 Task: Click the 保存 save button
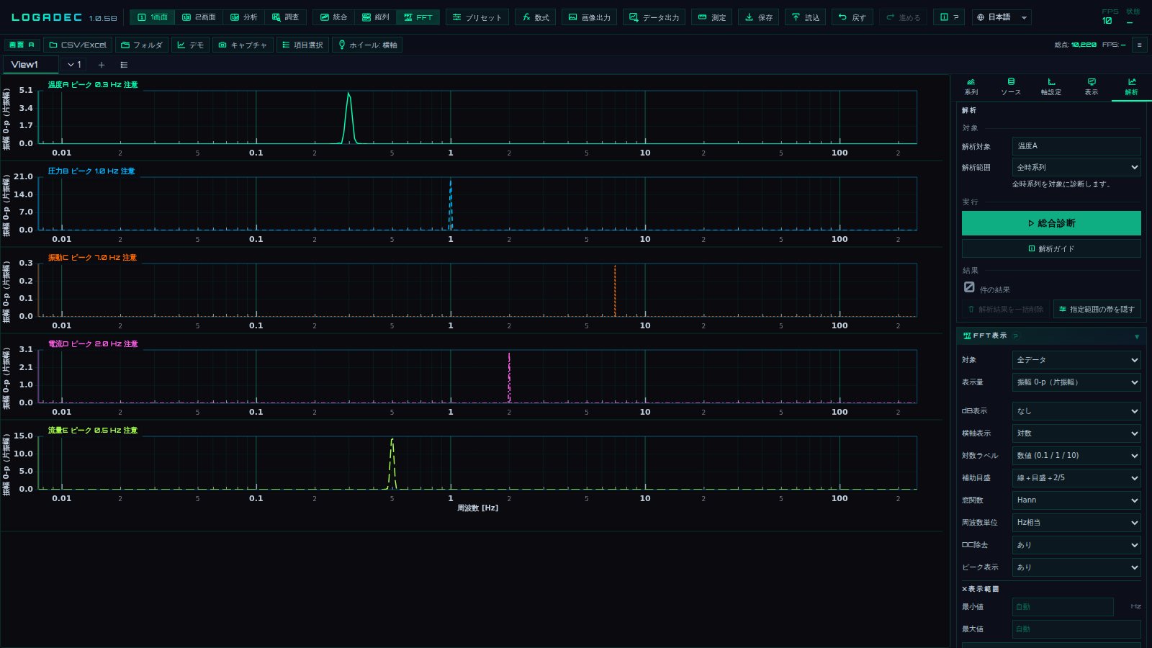(x=758, y=17)
